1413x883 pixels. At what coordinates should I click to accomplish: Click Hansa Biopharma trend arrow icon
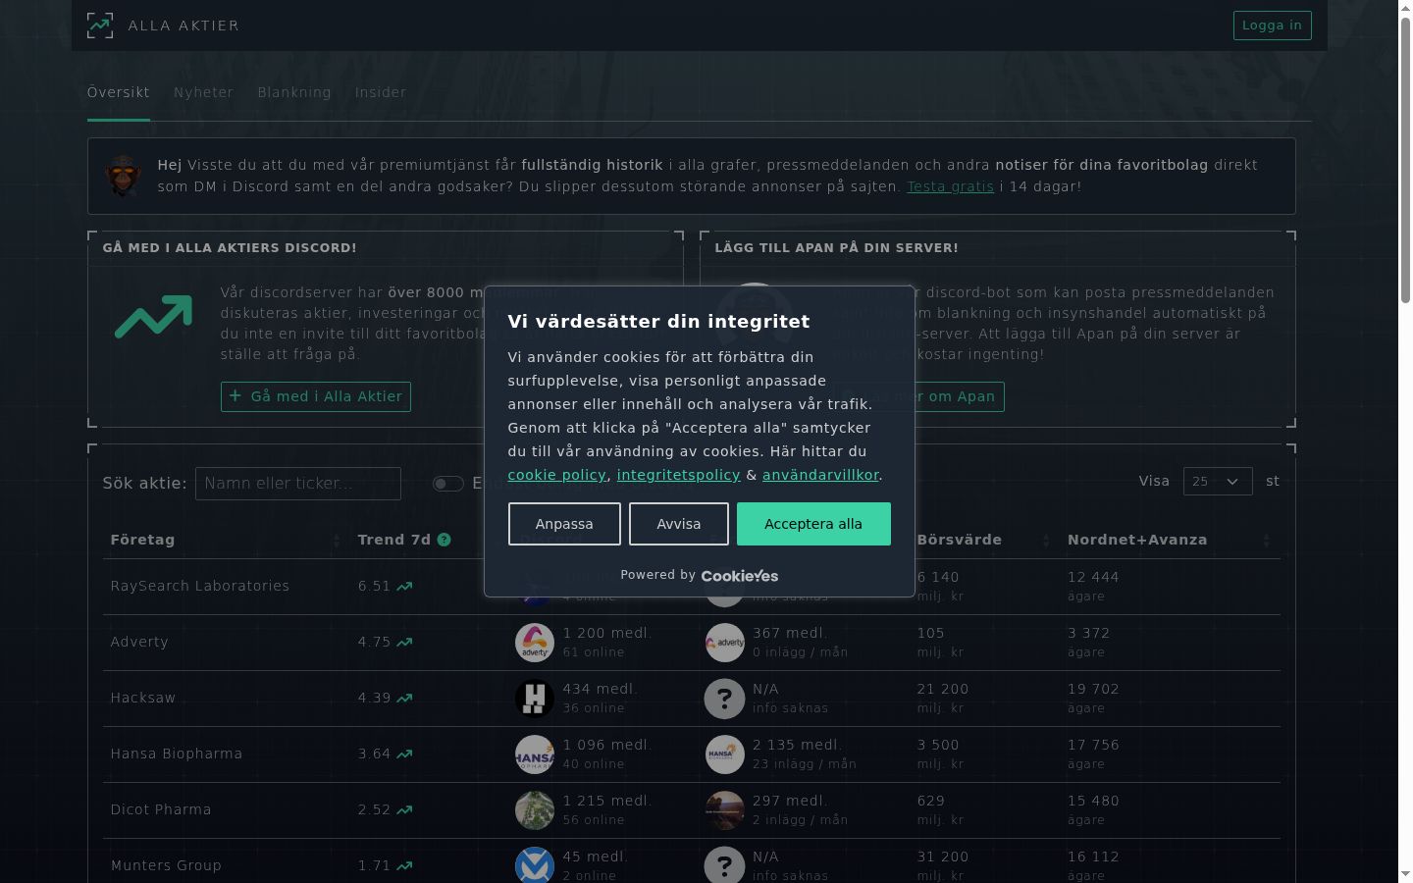(404, 754)
